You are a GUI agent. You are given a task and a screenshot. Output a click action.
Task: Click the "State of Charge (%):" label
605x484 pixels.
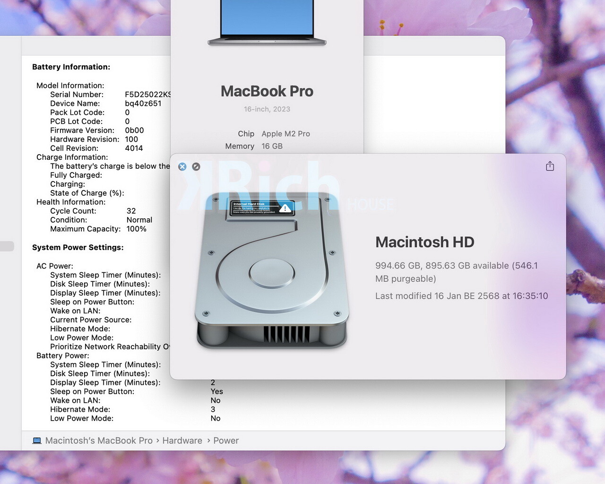coord(87,193)
